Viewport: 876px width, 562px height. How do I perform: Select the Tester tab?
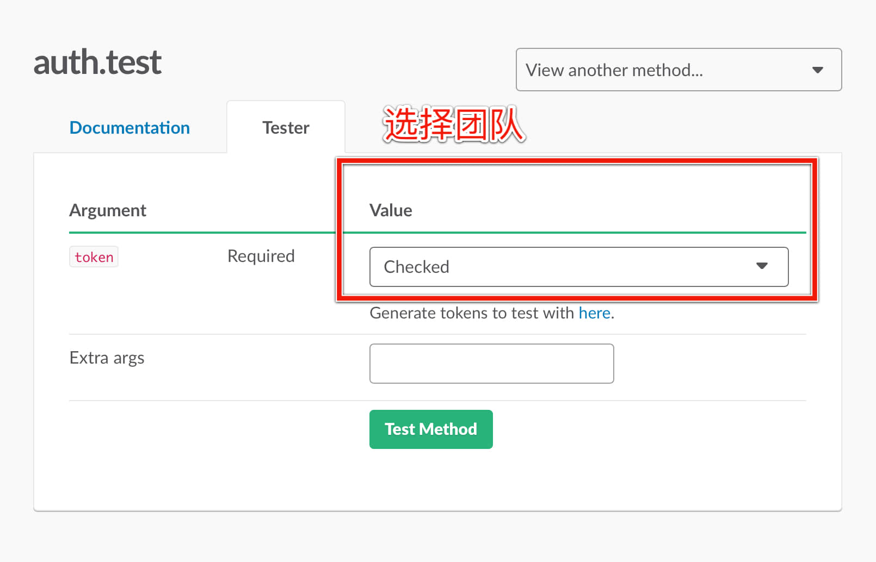pyautogui.click(x=286, y=128)
